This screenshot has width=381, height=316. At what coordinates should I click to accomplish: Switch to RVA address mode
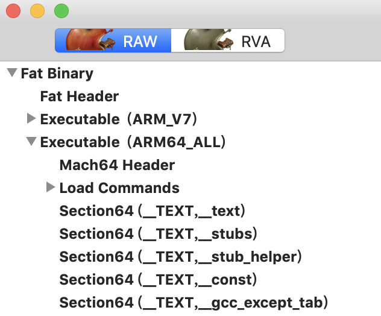pos(228,40)
